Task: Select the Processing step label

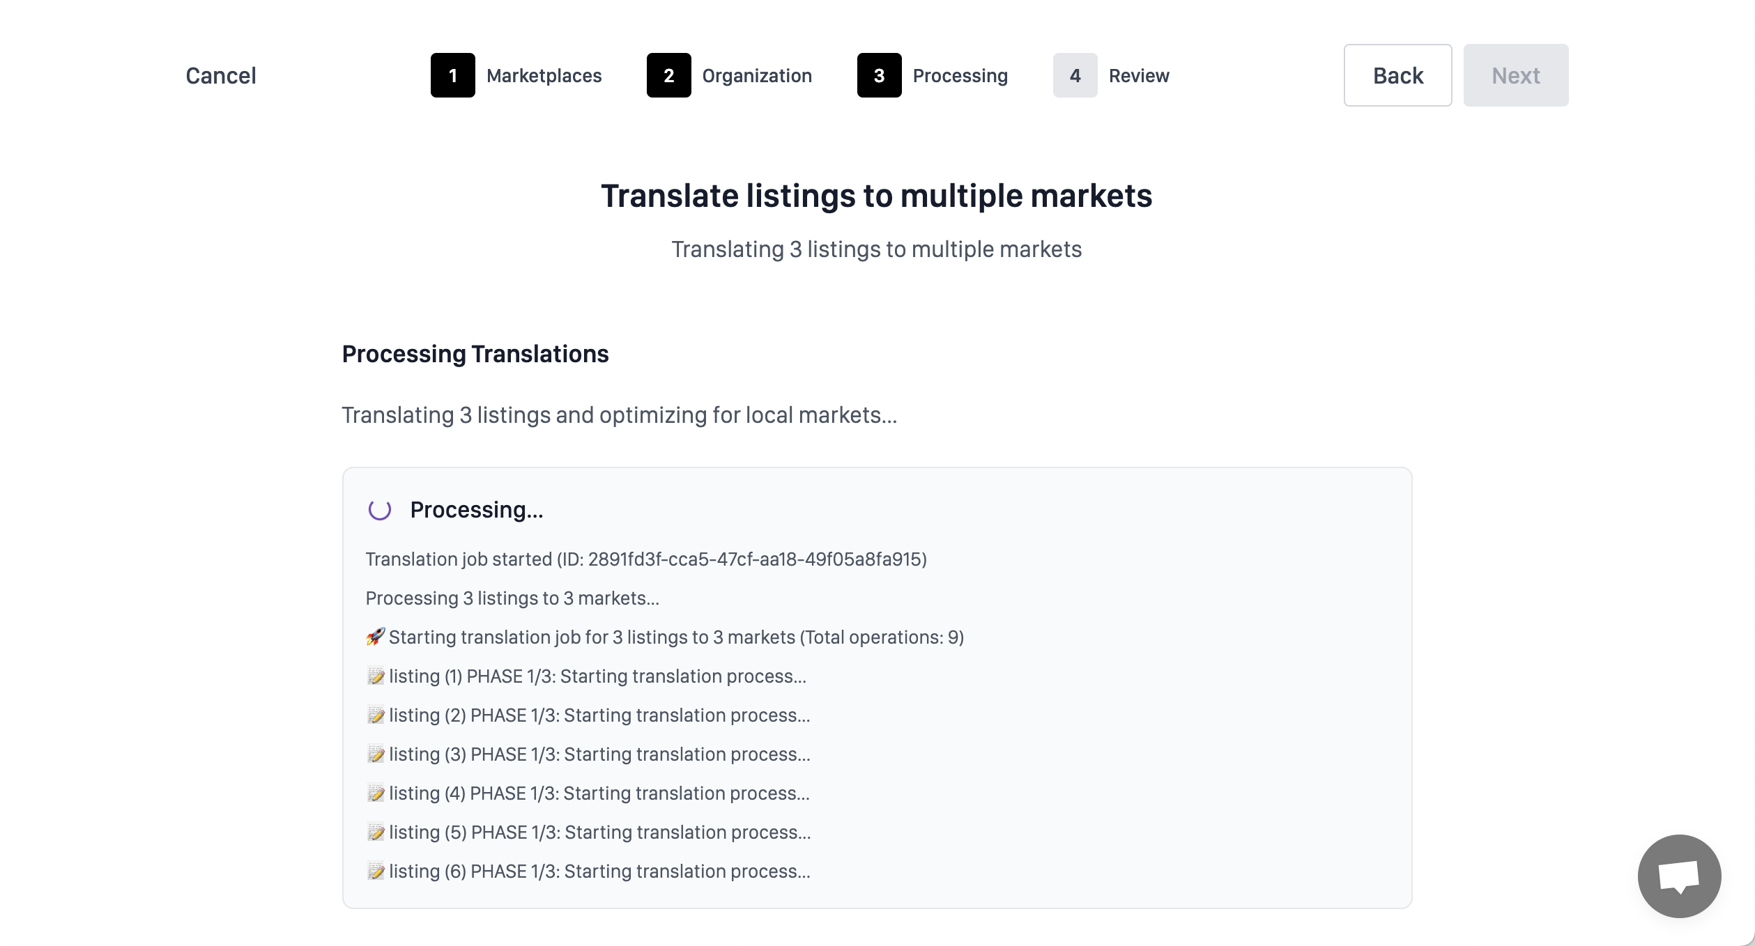Action: coord(960,75)
